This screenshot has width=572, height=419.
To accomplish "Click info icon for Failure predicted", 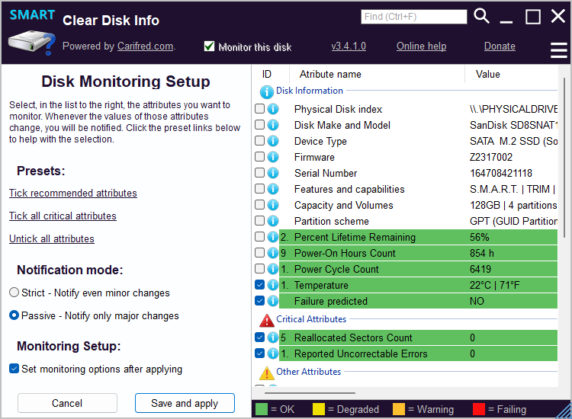I will 273,301.
